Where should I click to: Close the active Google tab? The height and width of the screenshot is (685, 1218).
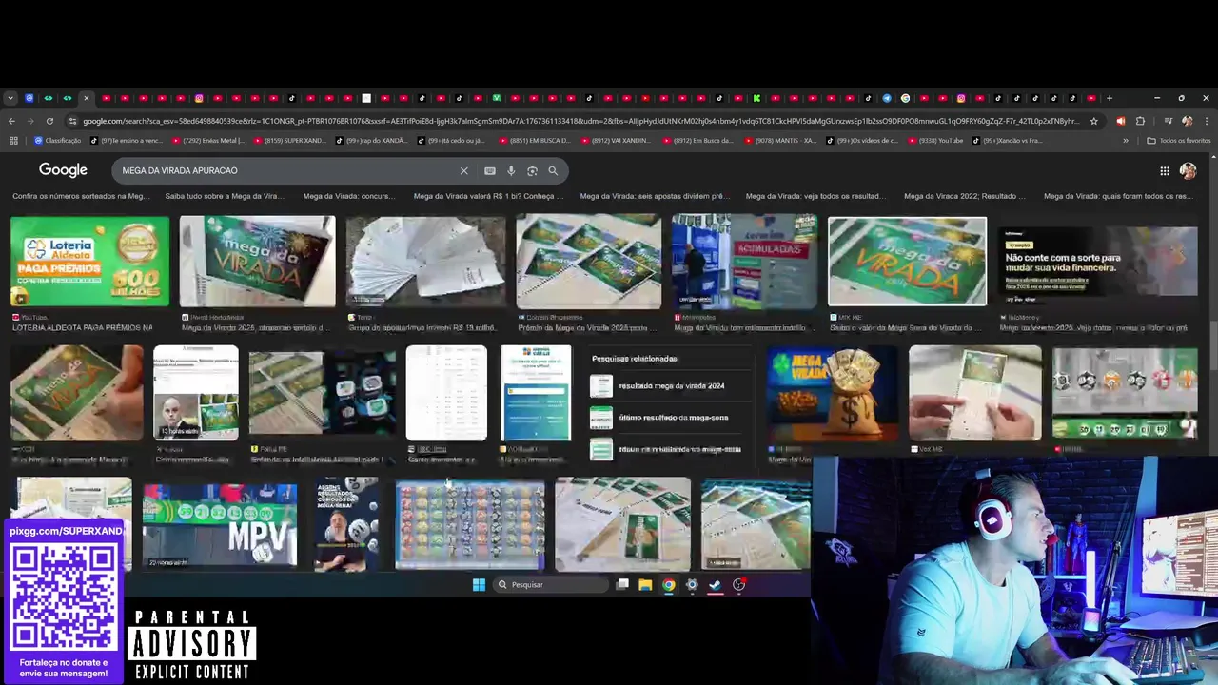tap(86, 98)
